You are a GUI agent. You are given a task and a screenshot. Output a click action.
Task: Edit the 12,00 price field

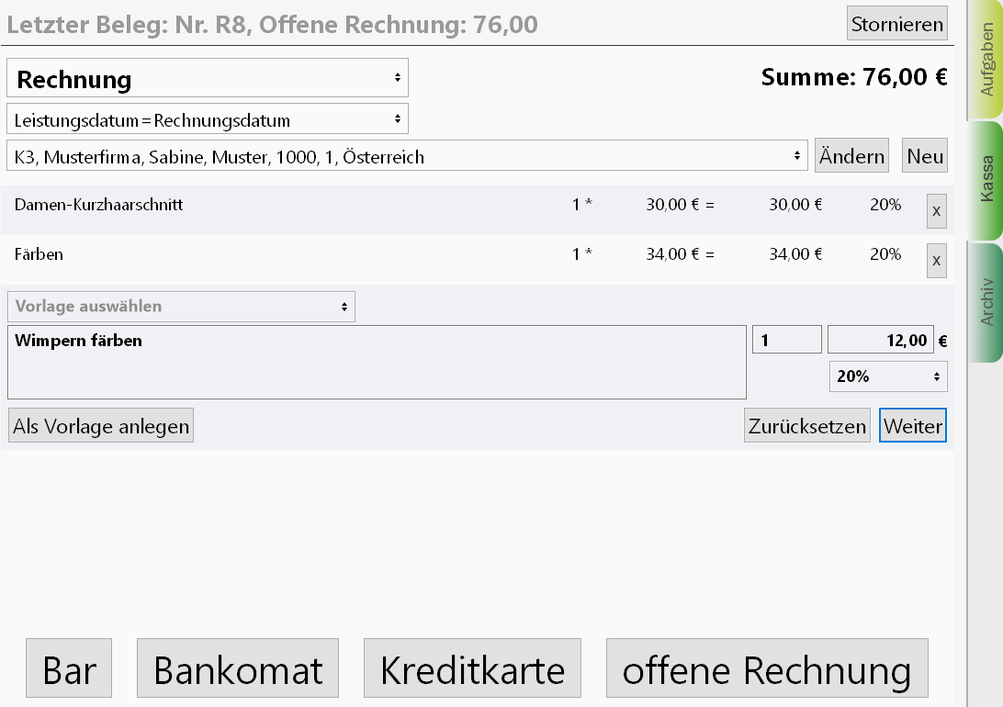[x=880, y=339]
